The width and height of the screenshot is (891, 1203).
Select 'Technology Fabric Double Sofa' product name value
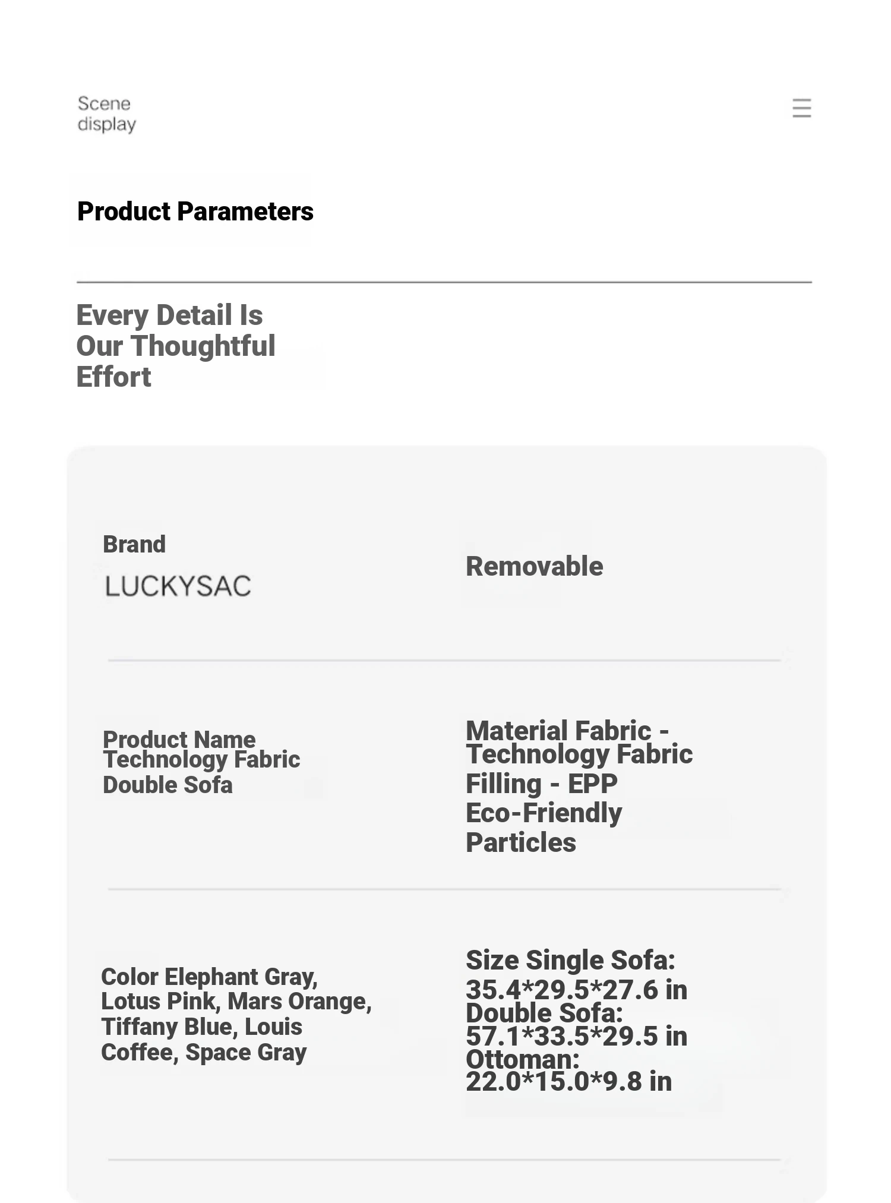coord(201,772)
